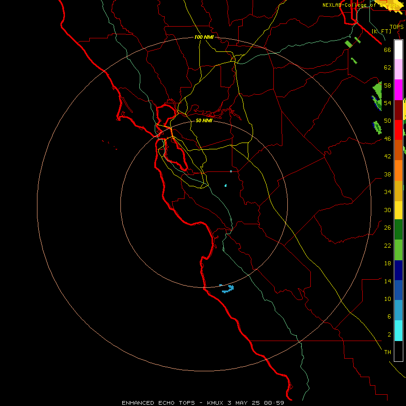This screenshot has width=406, height=406.
Task: Click the legend value "62"
Action: click(x=388, y=68)
